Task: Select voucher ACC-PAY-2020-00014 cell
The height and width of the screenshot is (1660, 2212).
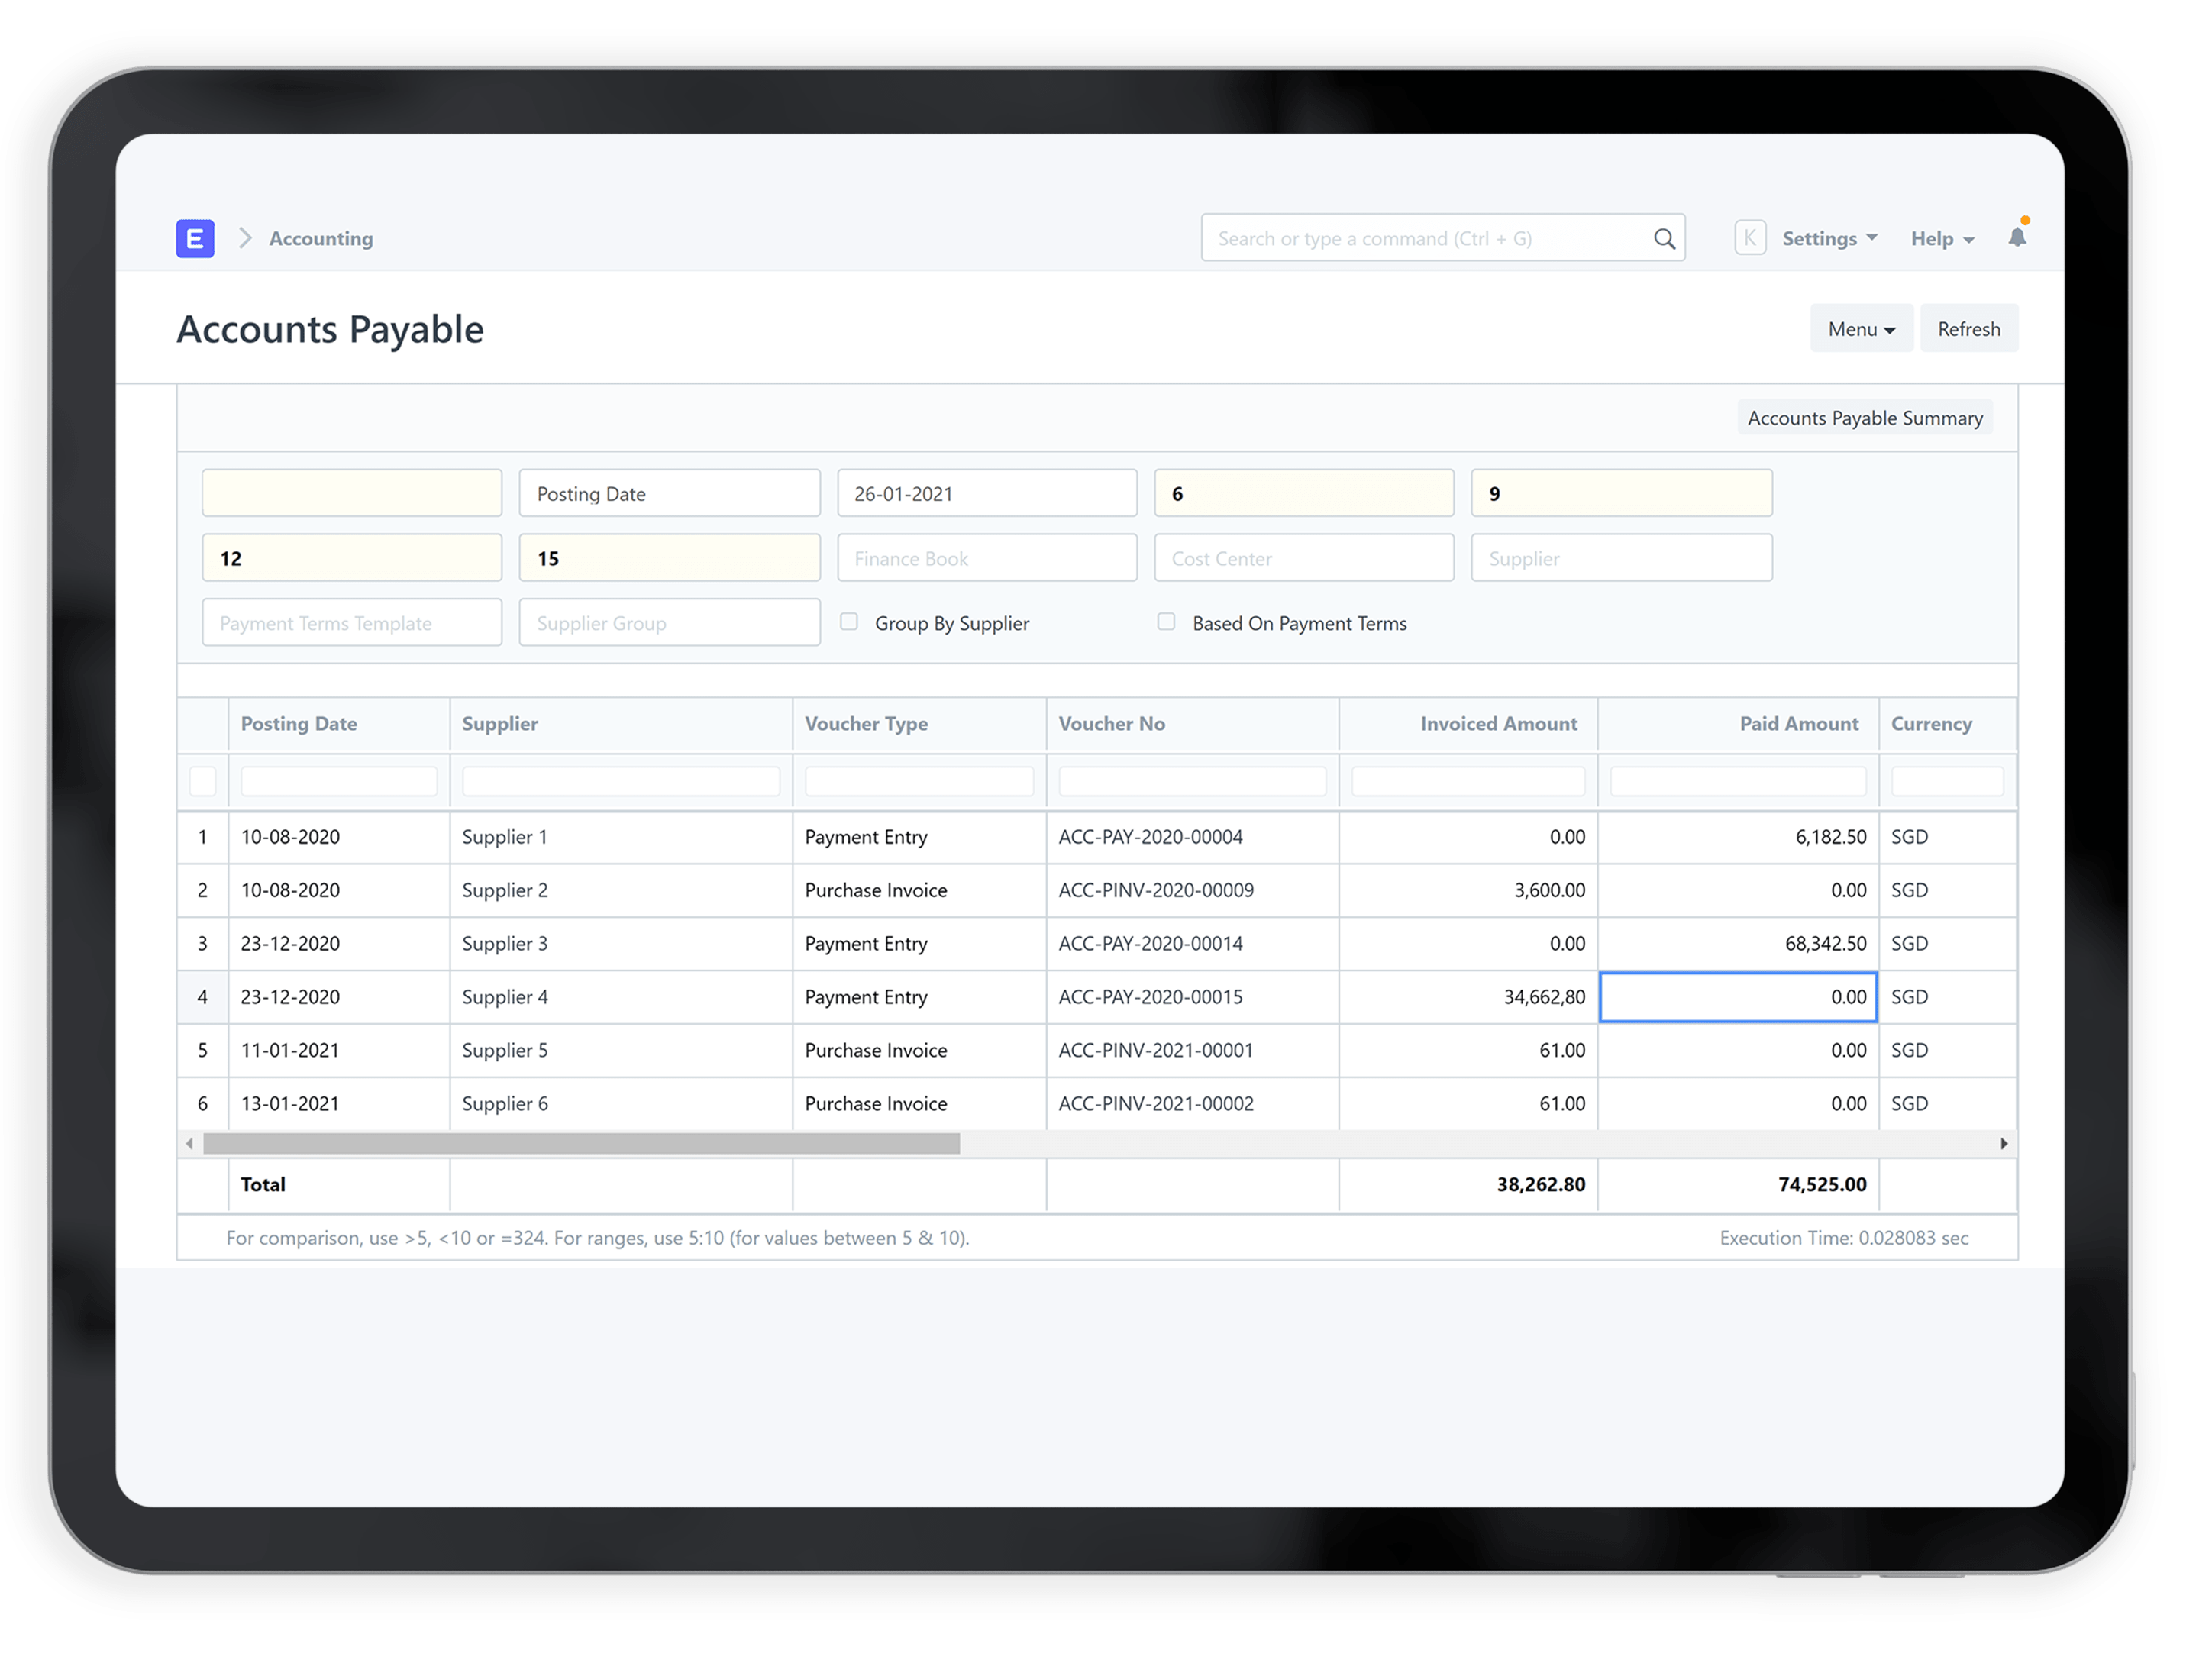Action: (1192, 943)
